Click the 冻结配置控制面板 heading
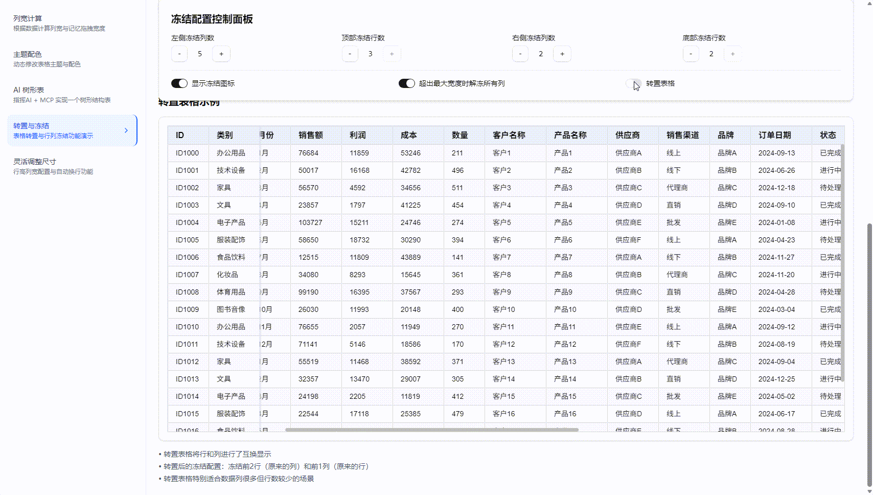The height and width of the screenshot is (495, 873). [x=212, y=19]
